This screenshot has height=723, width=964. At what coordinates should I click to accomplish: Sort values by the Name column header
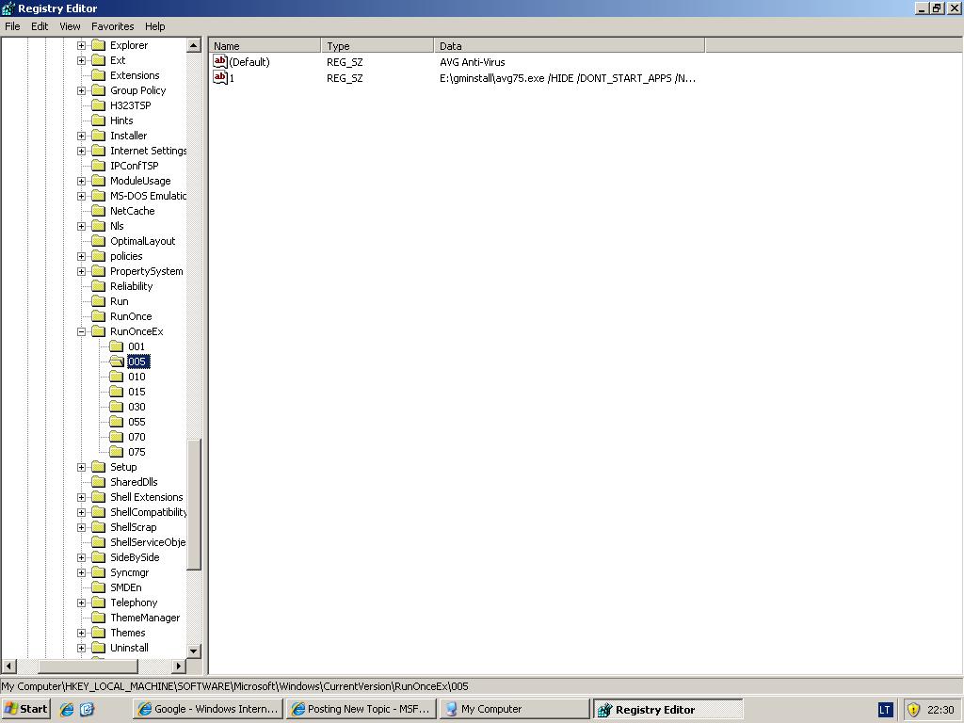[x=265, y=45]
